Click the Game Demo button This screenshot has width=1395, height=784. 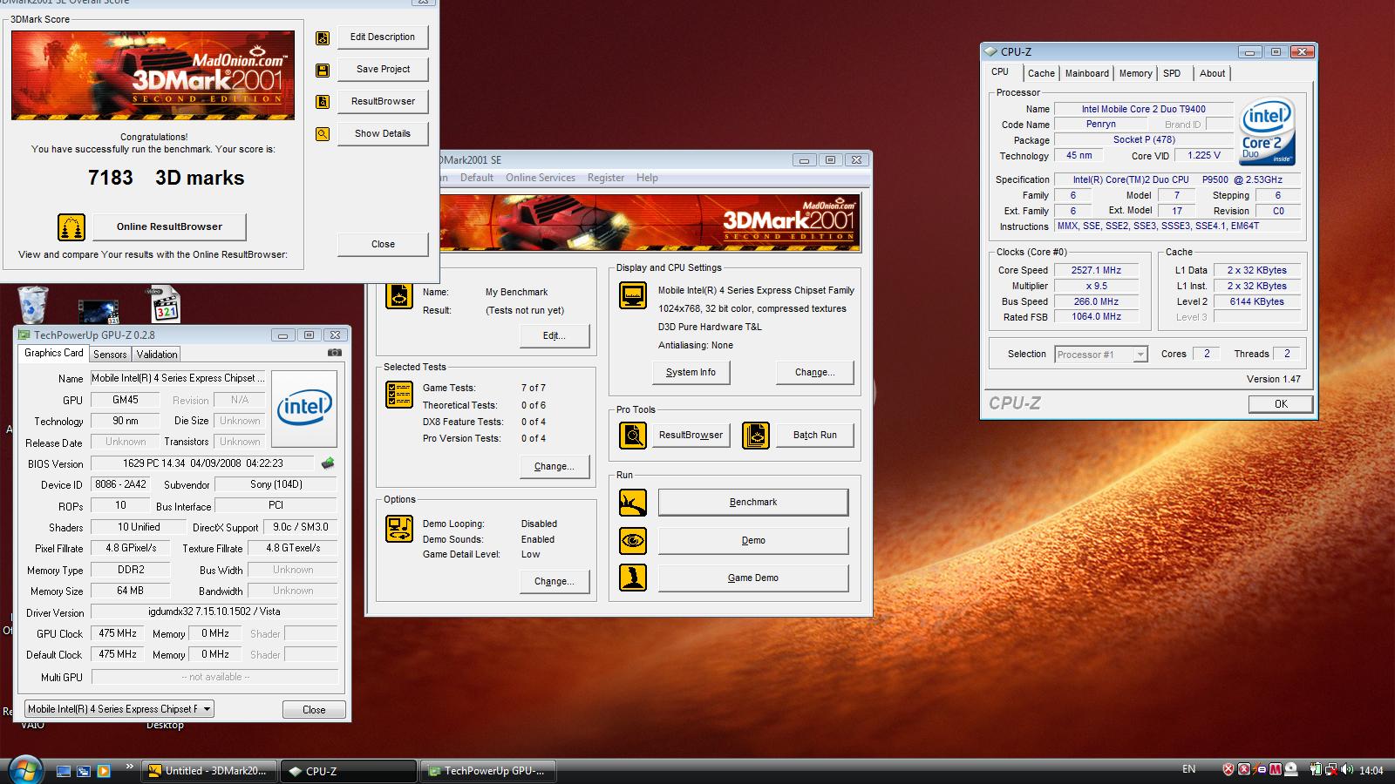(753, 578)
